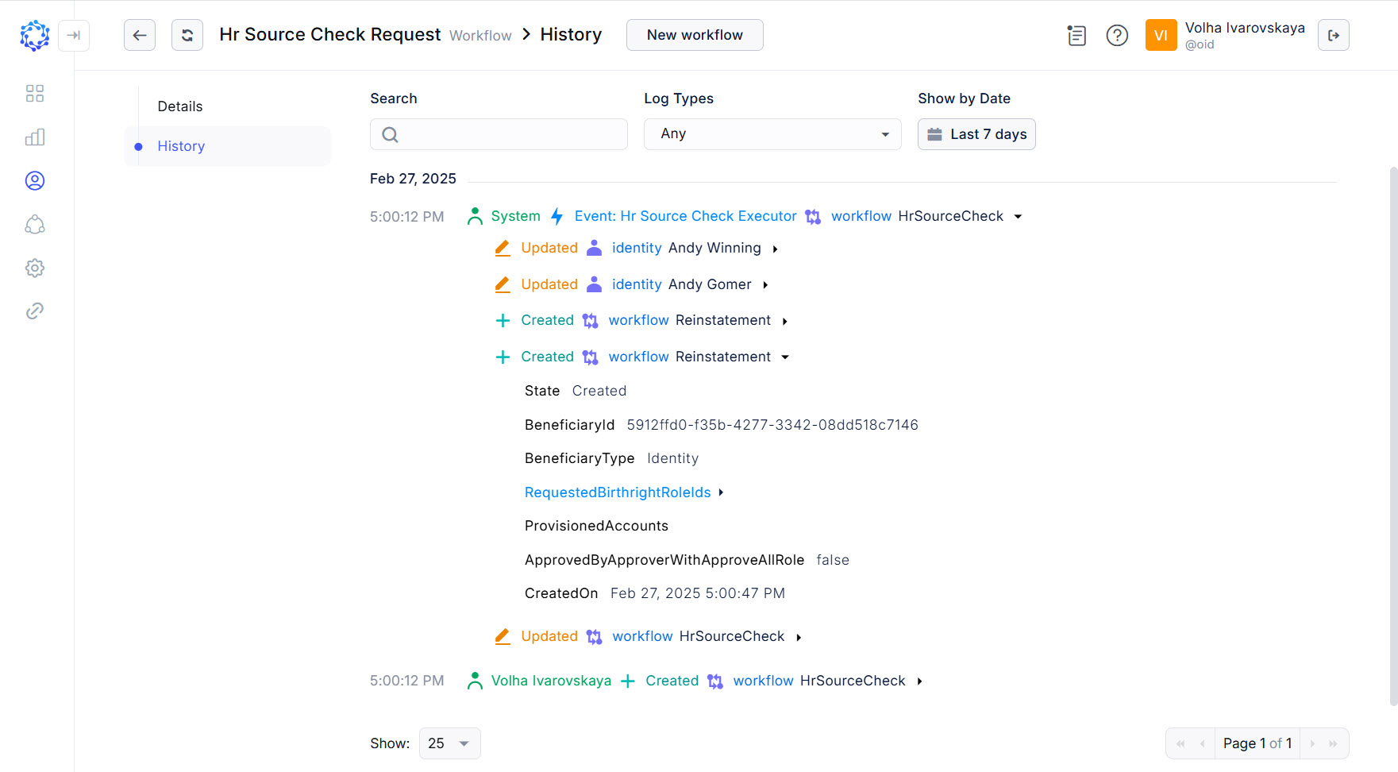
Task: Open the dashboard grid icon in sidebar
Action: (35, 93)
